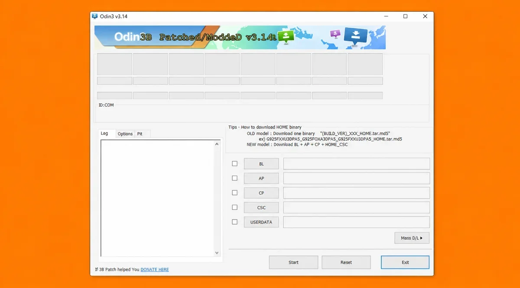Viewport: 520px width, 288px height.
Task: Click the 'Odin3 v3.14' title text
Action: [x=114, y=16]
